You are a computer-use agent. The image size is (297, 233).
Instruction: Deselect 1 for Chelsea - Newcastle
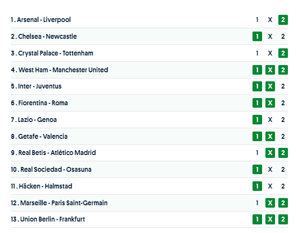click(257, 36)
